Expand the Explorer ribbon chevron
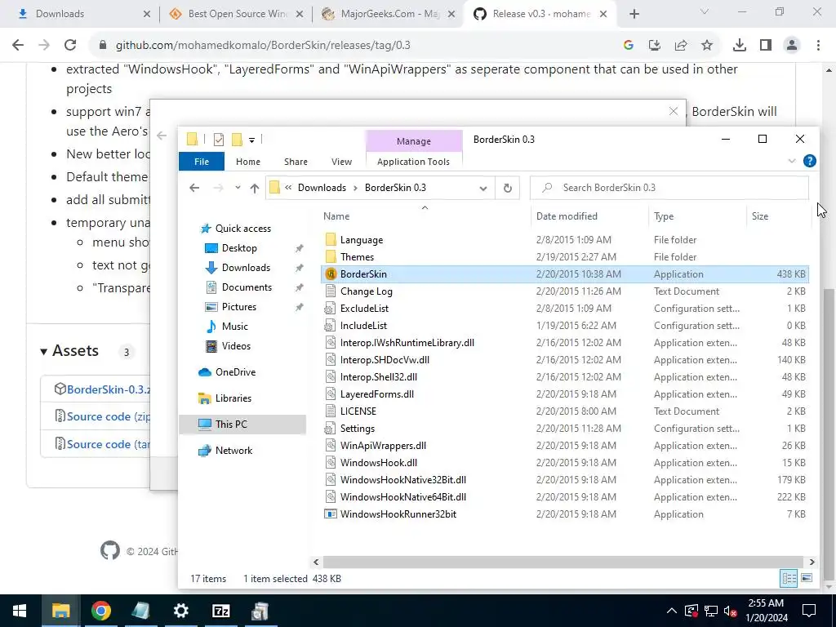Image resolution: width=836 pixels, height=627 pixels. click(x=792, y=161)
